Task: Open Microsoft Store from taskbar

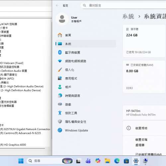Action: tap(126, 161)
